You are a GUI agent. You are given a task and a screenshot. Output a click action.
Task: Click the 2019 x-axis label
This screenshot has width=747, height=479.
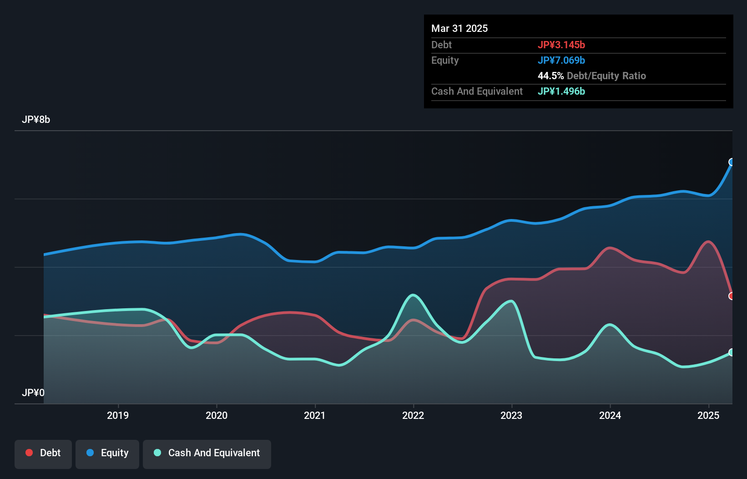point(118,415)
